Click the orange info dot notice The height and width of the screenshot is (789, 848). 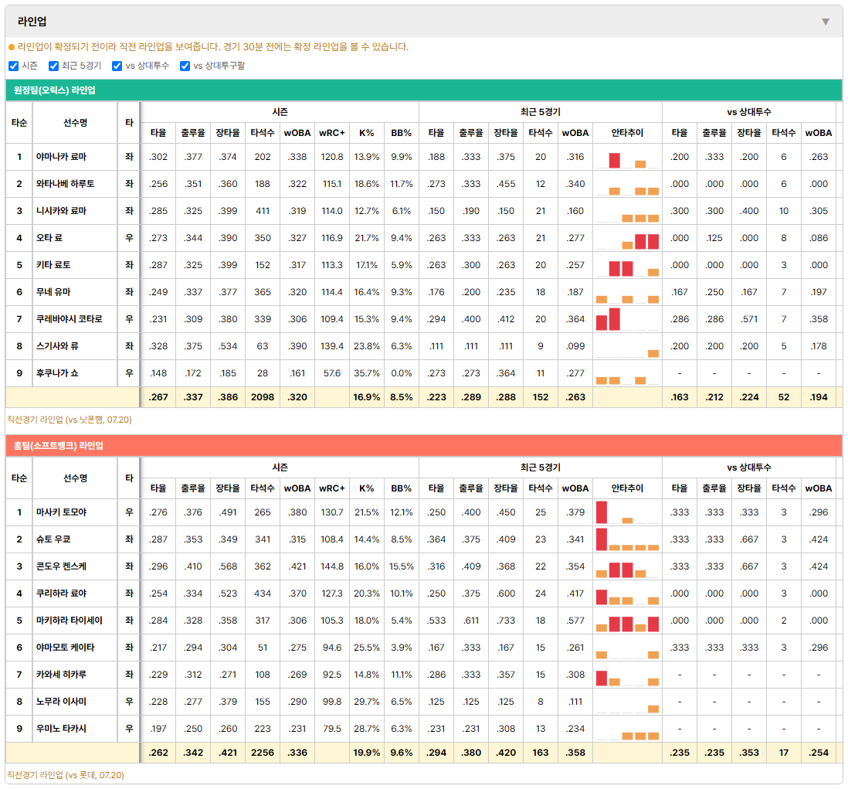(12, 47)
